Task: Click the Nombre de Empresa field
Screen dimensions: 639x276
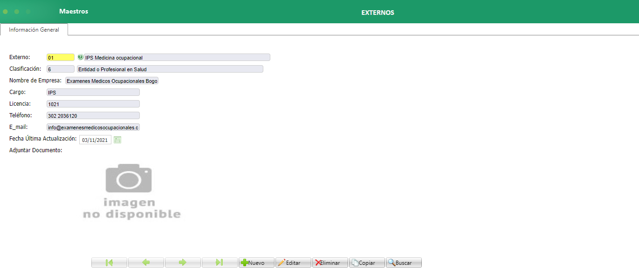Action: [x=112, y=81]
